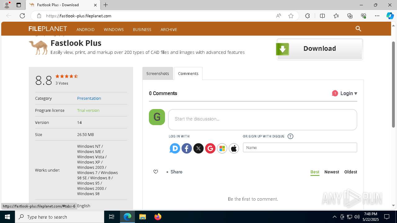Show hidden system tray icons
Screen dimensions: 397x223
334,217
